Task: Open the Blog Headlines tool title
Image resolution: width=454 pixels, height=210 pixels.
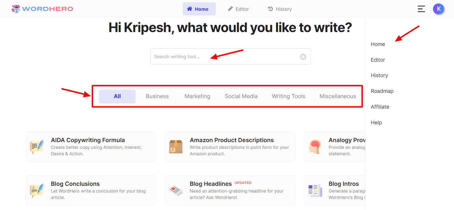Action: (211, 184)
